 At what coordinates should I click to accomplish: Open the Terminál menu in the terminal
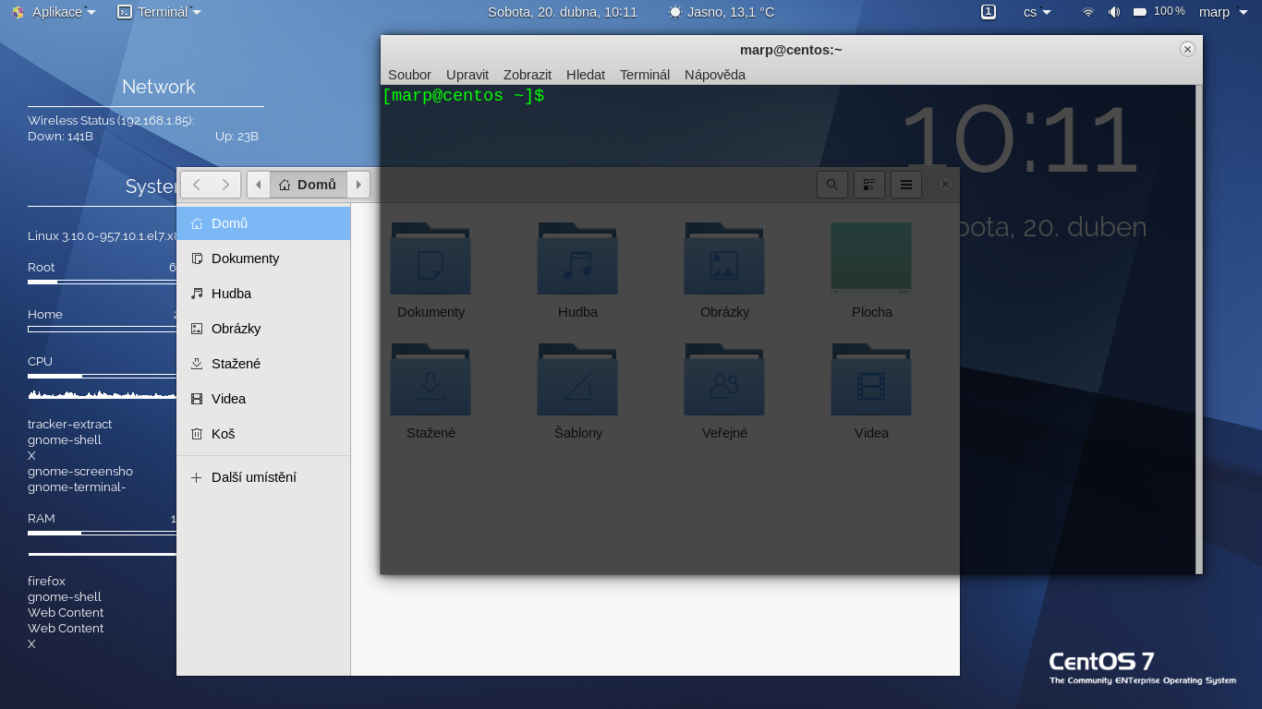[644, 75]
